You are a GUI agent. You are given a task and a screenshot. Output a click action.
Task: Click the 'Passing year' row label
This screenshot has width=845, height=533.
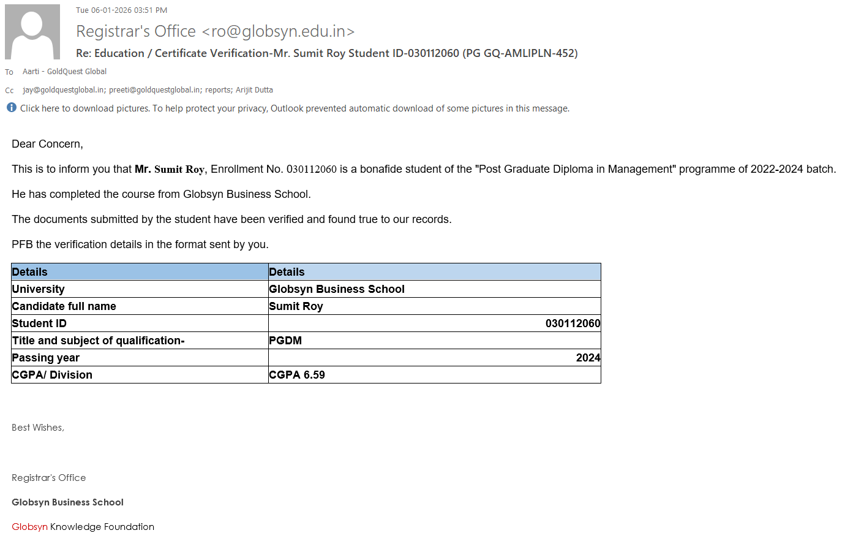pyautogui.click(x=45, y=358)
